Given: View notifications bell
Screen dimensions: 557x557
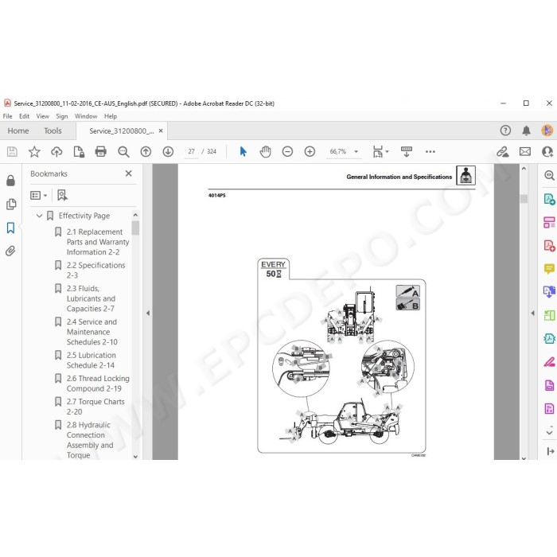Looking at the screenshot, I should coord(527,130).
